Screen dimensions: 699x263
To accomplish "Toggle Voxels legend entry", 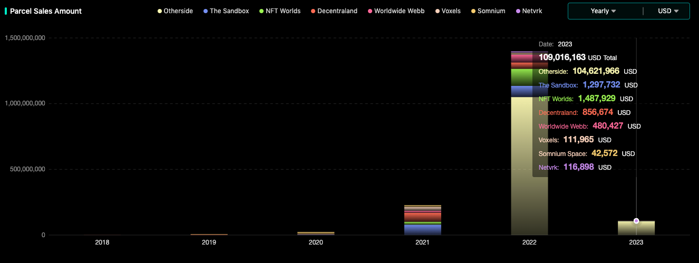I will point(448,11).
